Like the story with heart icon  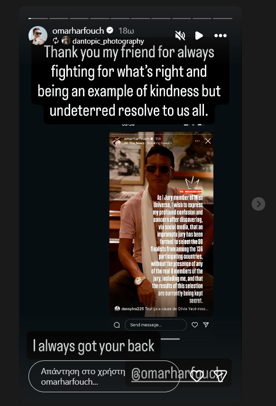[x=196, y=376]
